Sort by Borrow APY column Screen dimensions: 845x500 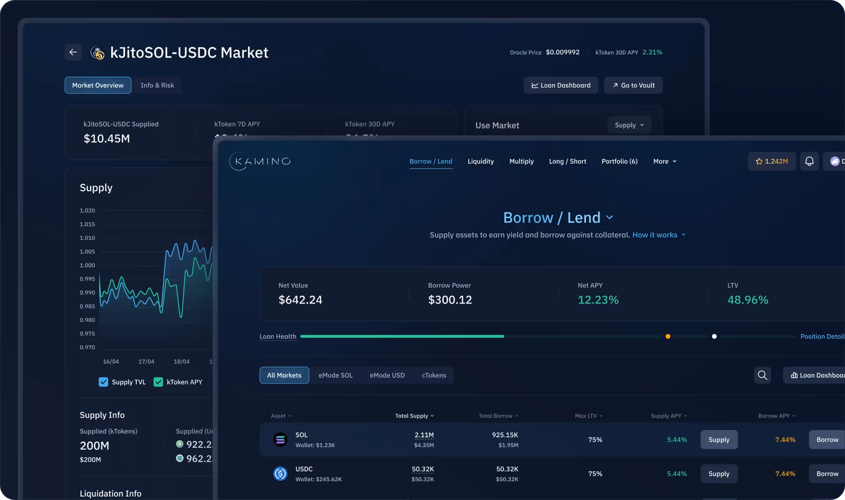pyautogui.click(x=776, y=416)
